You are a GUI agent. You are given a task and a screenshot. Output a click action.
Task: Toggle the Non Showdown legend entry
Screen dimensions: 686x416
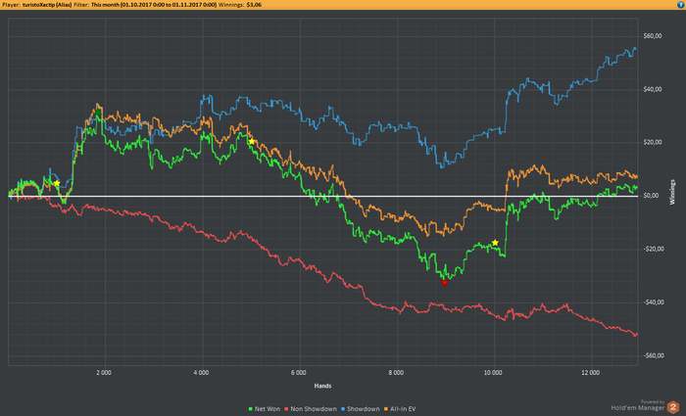[x=311, y=409]
